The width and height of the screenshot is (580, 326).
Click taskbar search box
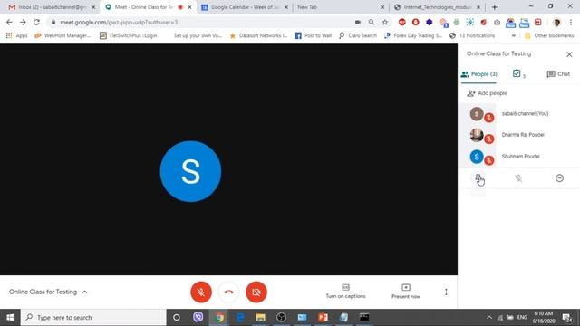[x=93, y=318]
